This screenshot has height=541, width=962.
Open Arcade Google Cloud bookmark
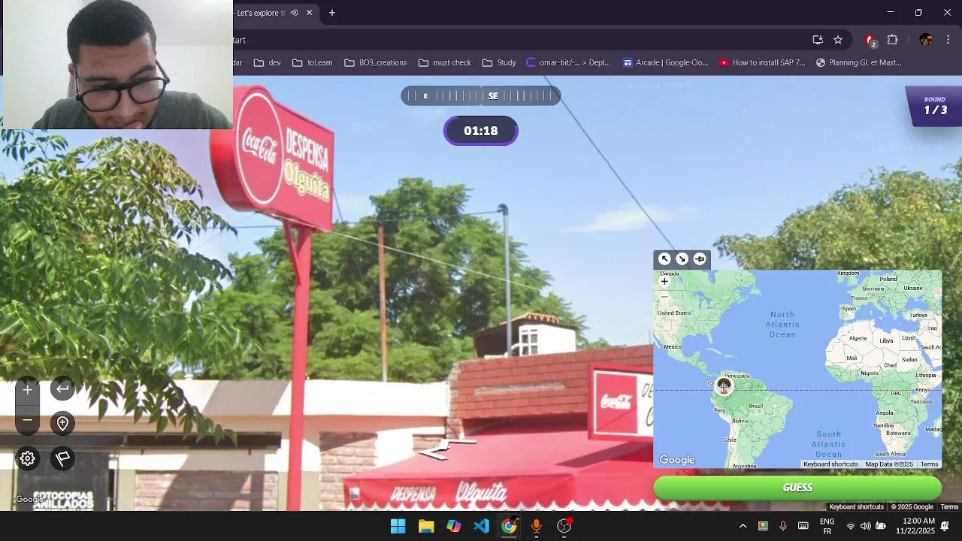(665, 62)
